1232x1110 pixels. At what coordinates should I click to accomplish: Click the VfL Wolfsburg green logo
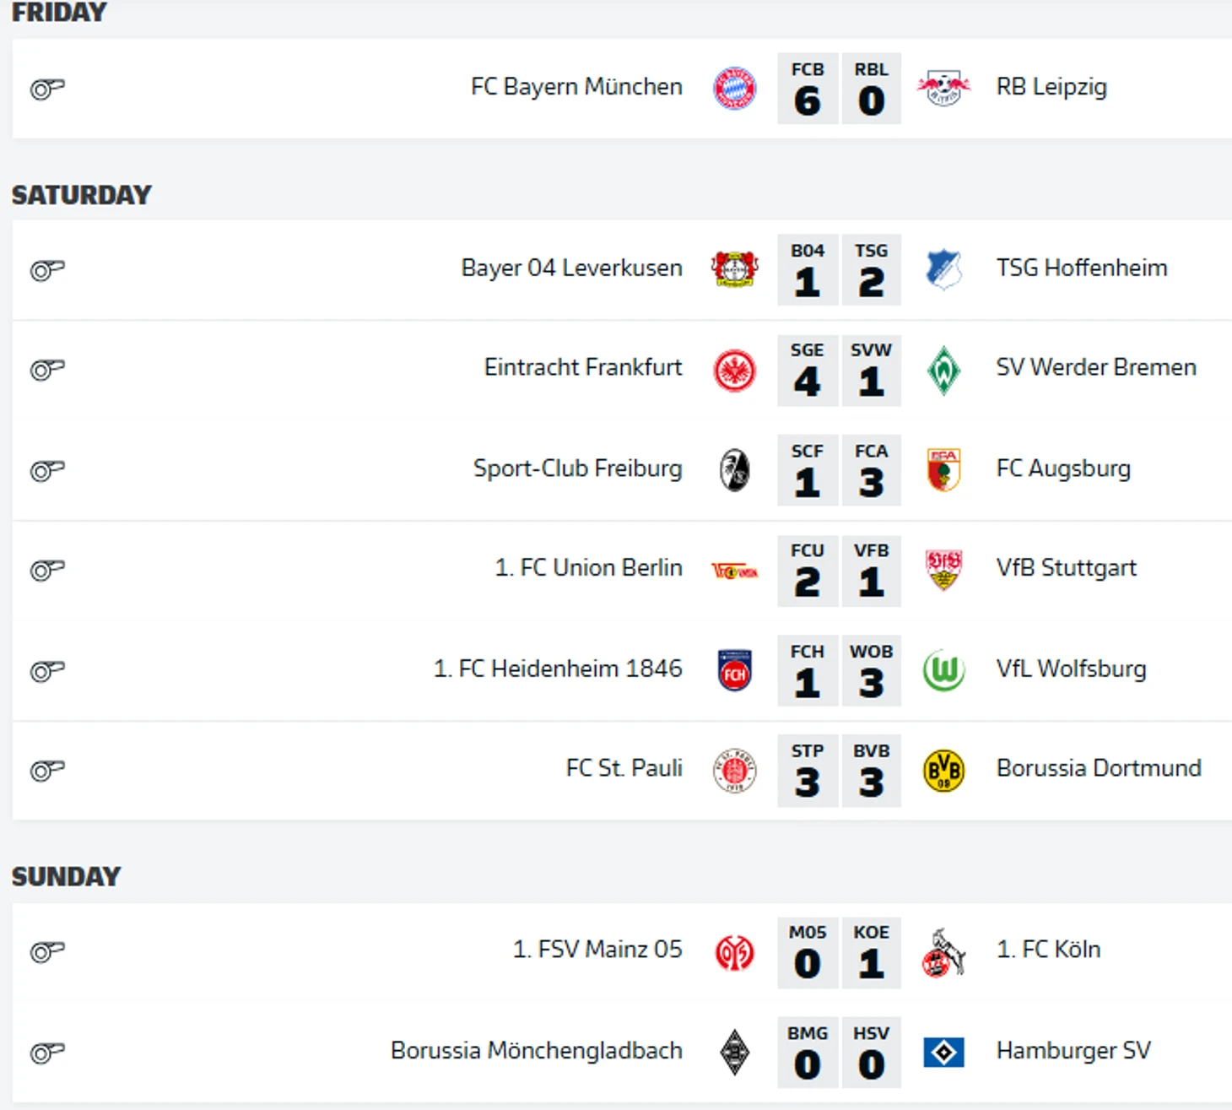(943, 671)
